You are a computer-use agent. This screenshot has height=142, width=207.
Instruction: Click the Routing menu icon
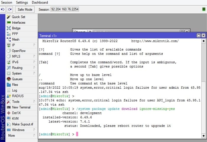click(x=9, y=68)
